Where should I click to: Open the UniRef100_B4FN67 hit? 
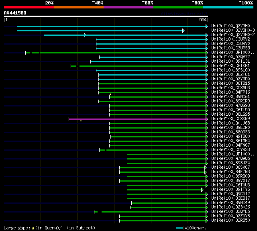coord(230,145)
